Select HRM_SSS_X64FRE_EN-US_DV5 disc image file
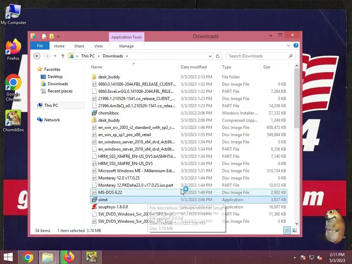This screenshot has width=352, height=264. 189,163
